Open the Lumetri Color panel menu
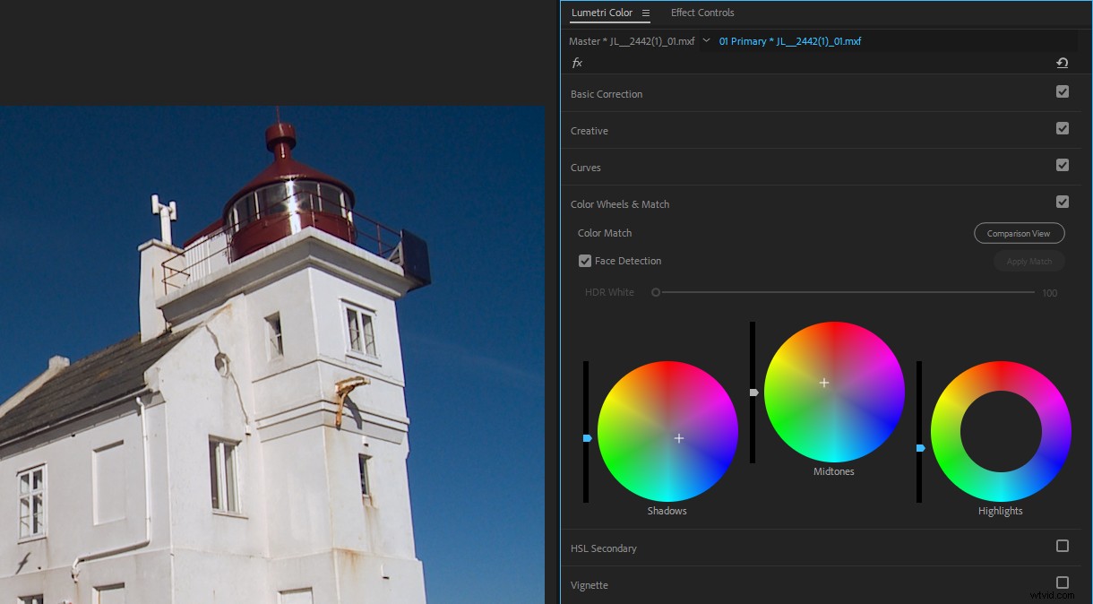This screenshot has height=604, width=1093. tap(644, 13)
